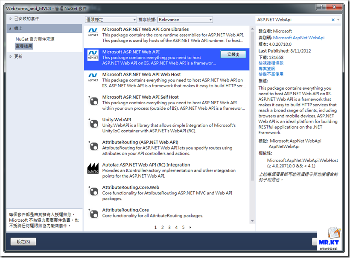Select Autofac ASP.NET Web API (RC) Integration title
Viewport: 350px width, 258px height.
[x=146, y=164]
